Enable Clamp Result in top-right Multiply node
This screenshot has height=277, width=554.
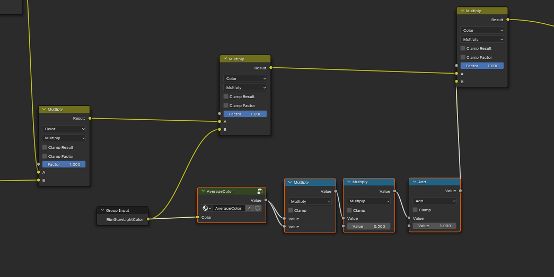(463, 48)
